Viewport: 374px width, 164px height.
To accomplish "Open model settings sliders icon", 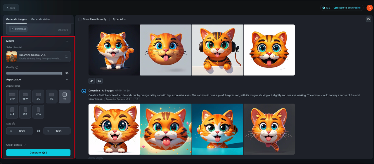I will coord(66,57).
